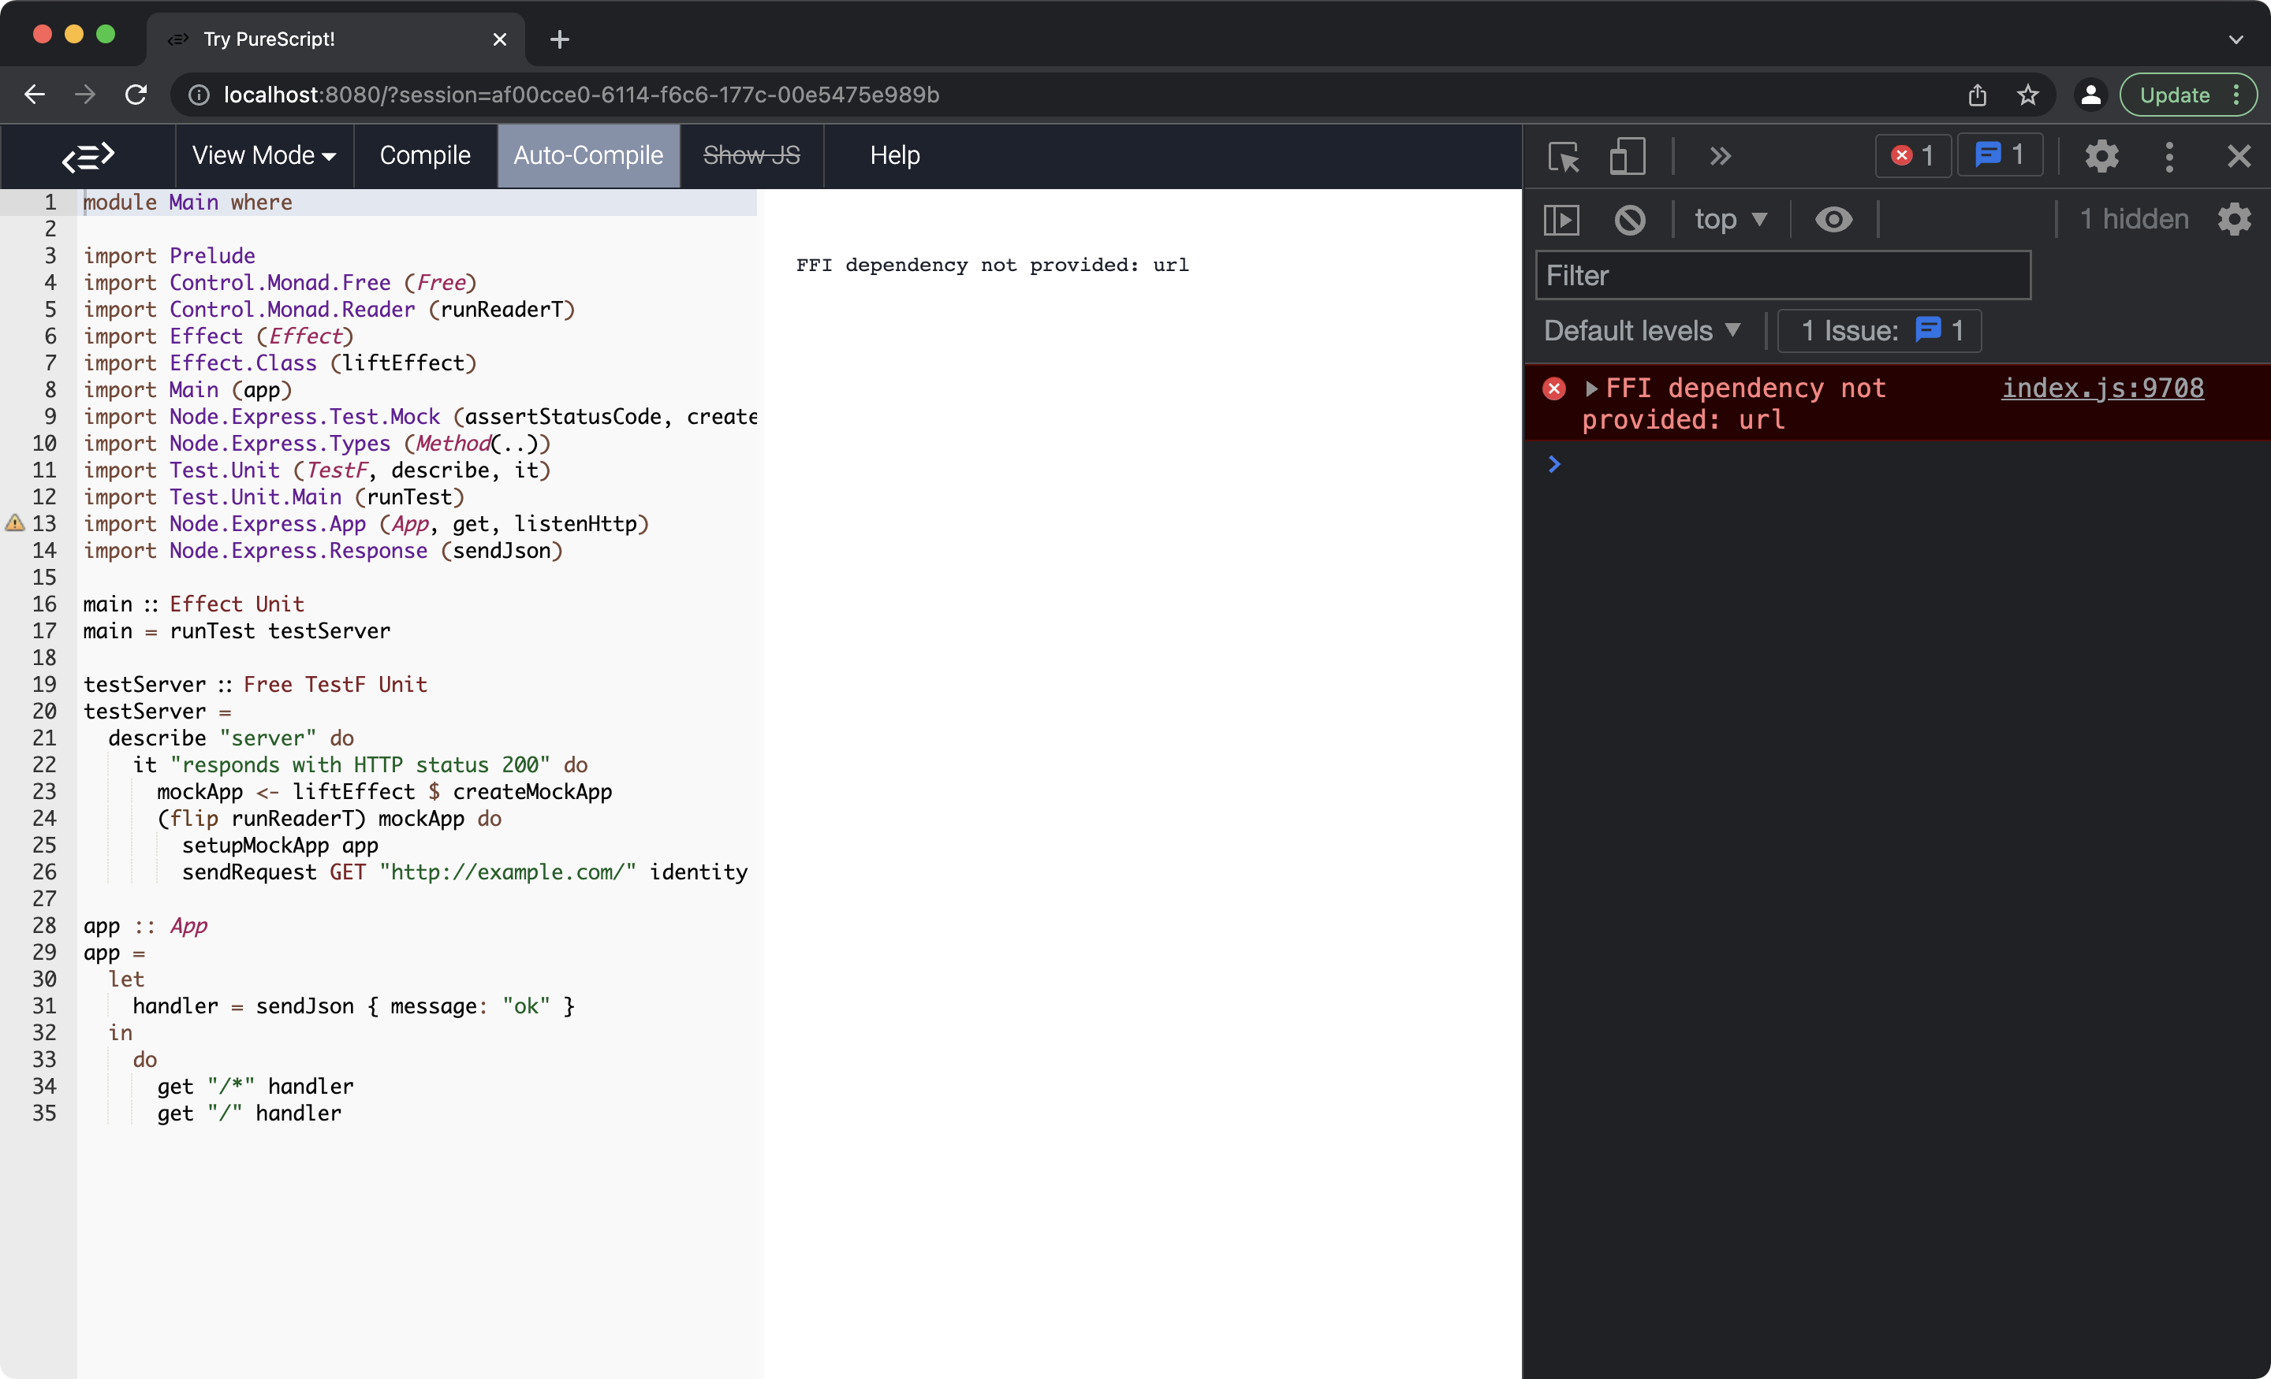Click the '1 hidden' messages label

click(x=2135, y=219)
